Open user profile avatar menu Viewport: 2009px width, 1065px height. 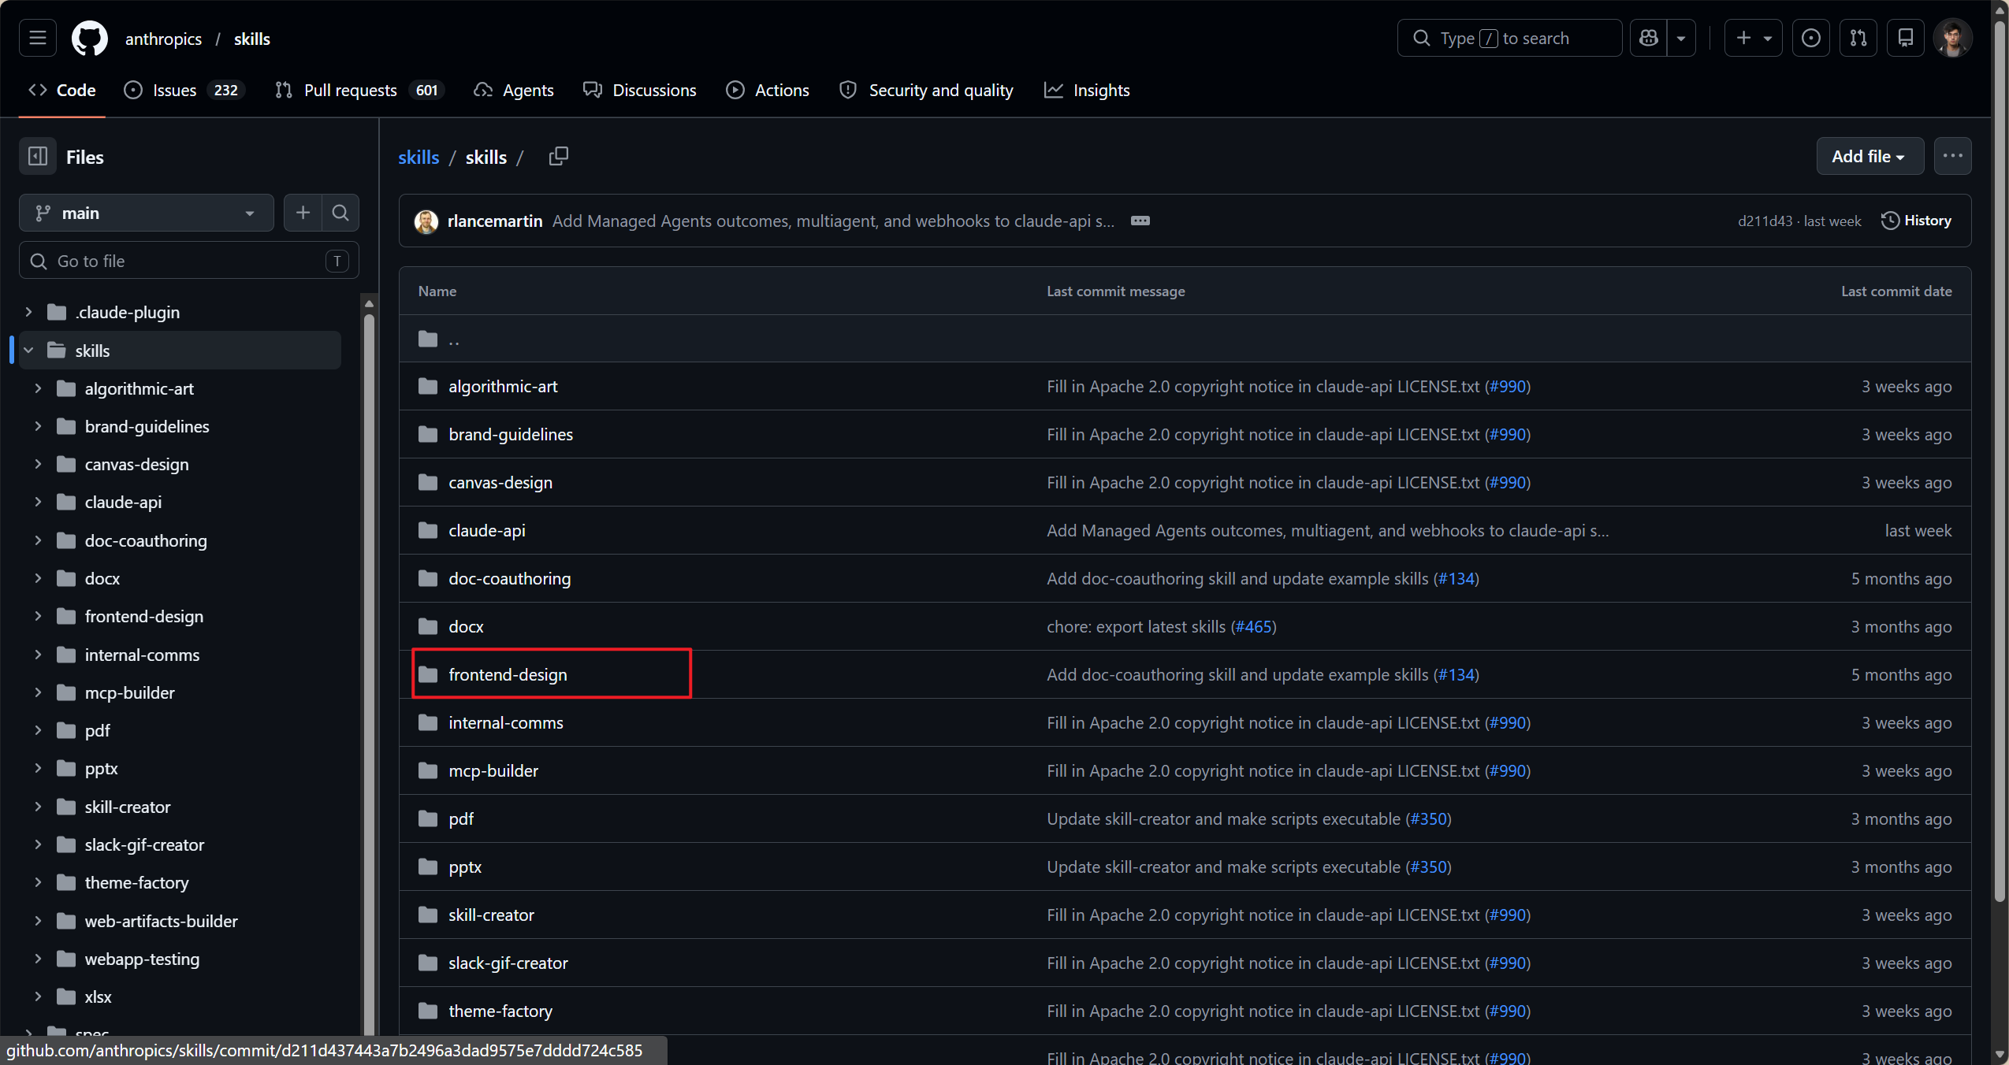(1952, 38)
